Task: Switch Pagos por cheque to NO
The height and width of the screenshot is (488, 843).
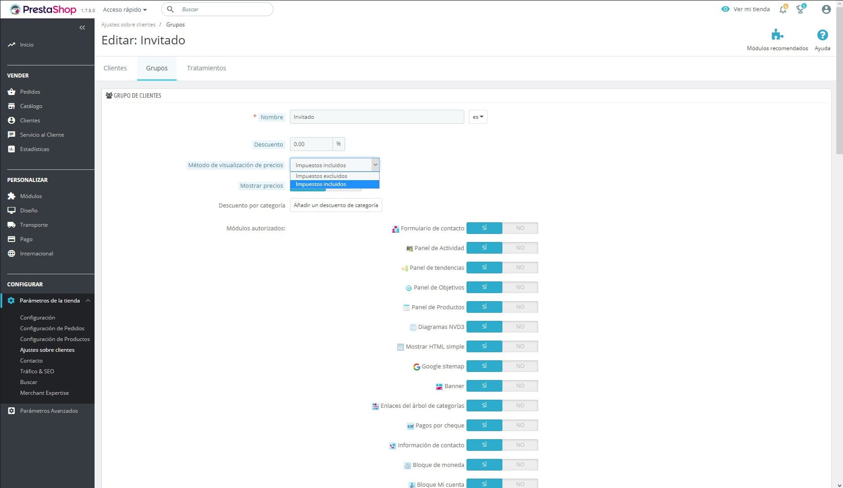Action: (520, 425)
